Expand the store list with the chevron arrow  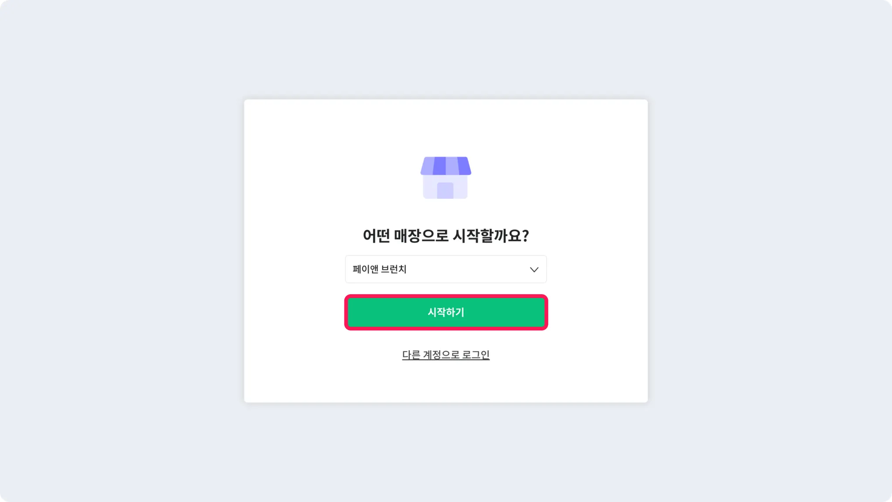coord(534,270)
